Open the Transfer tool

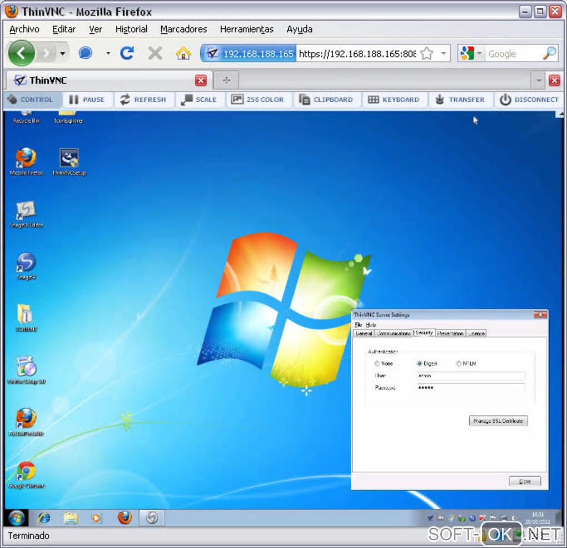click(460, 100)
